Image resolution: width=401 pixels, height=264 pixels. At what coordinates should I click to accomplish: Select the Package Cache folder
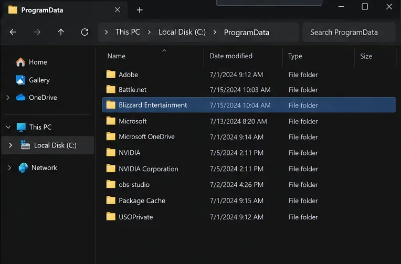pos(249,201)
